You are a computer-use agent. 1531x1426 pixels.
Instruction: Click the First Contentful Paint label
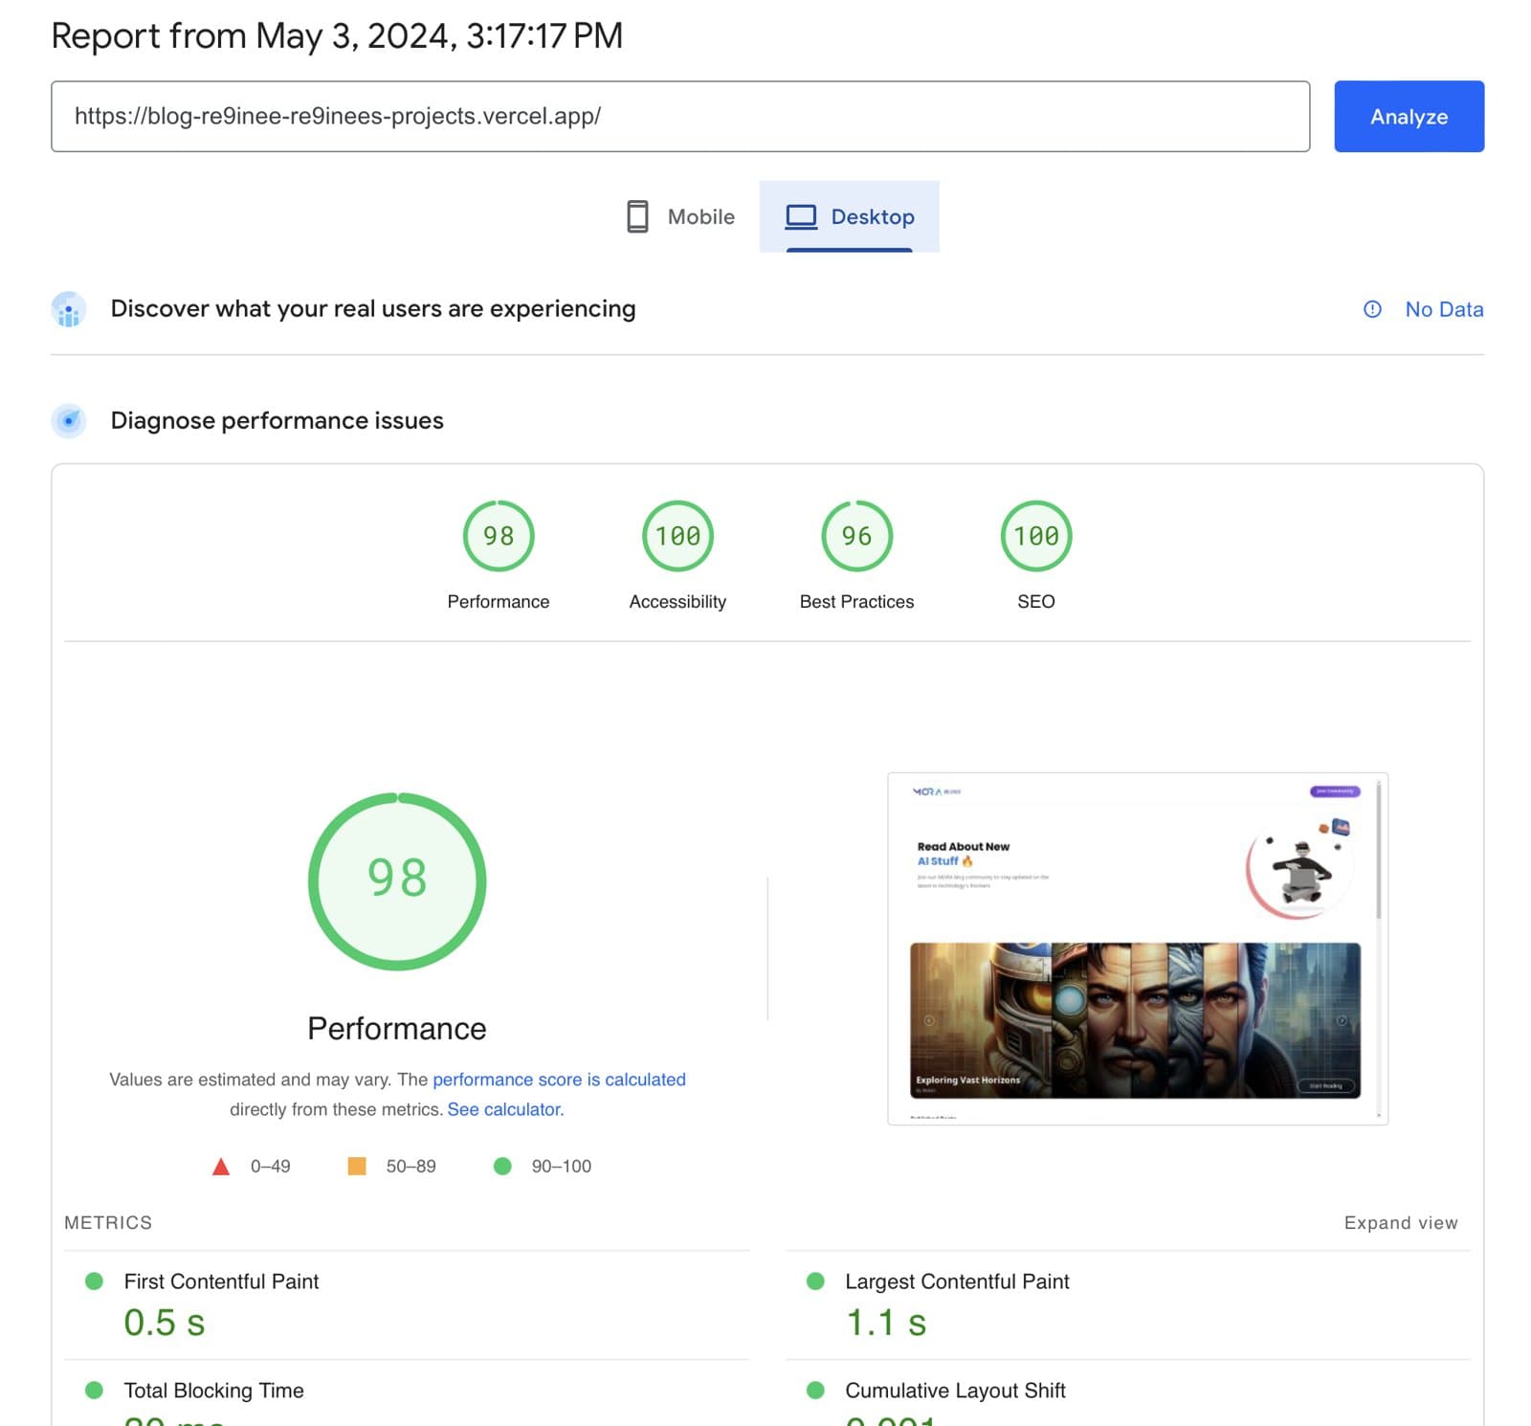(x=221, y=1281)
